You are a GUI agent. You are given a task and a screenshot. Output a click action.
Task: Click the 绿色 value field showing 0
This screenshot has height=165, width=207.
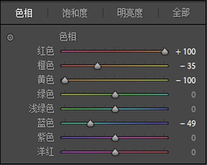tap(194, 95)
